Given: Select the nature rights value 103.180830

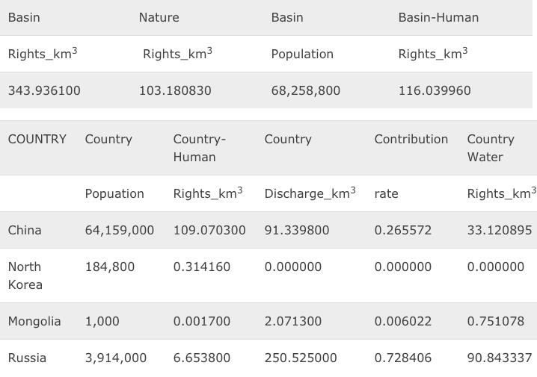Looking at the screenshot, I should tap(175, 90).
